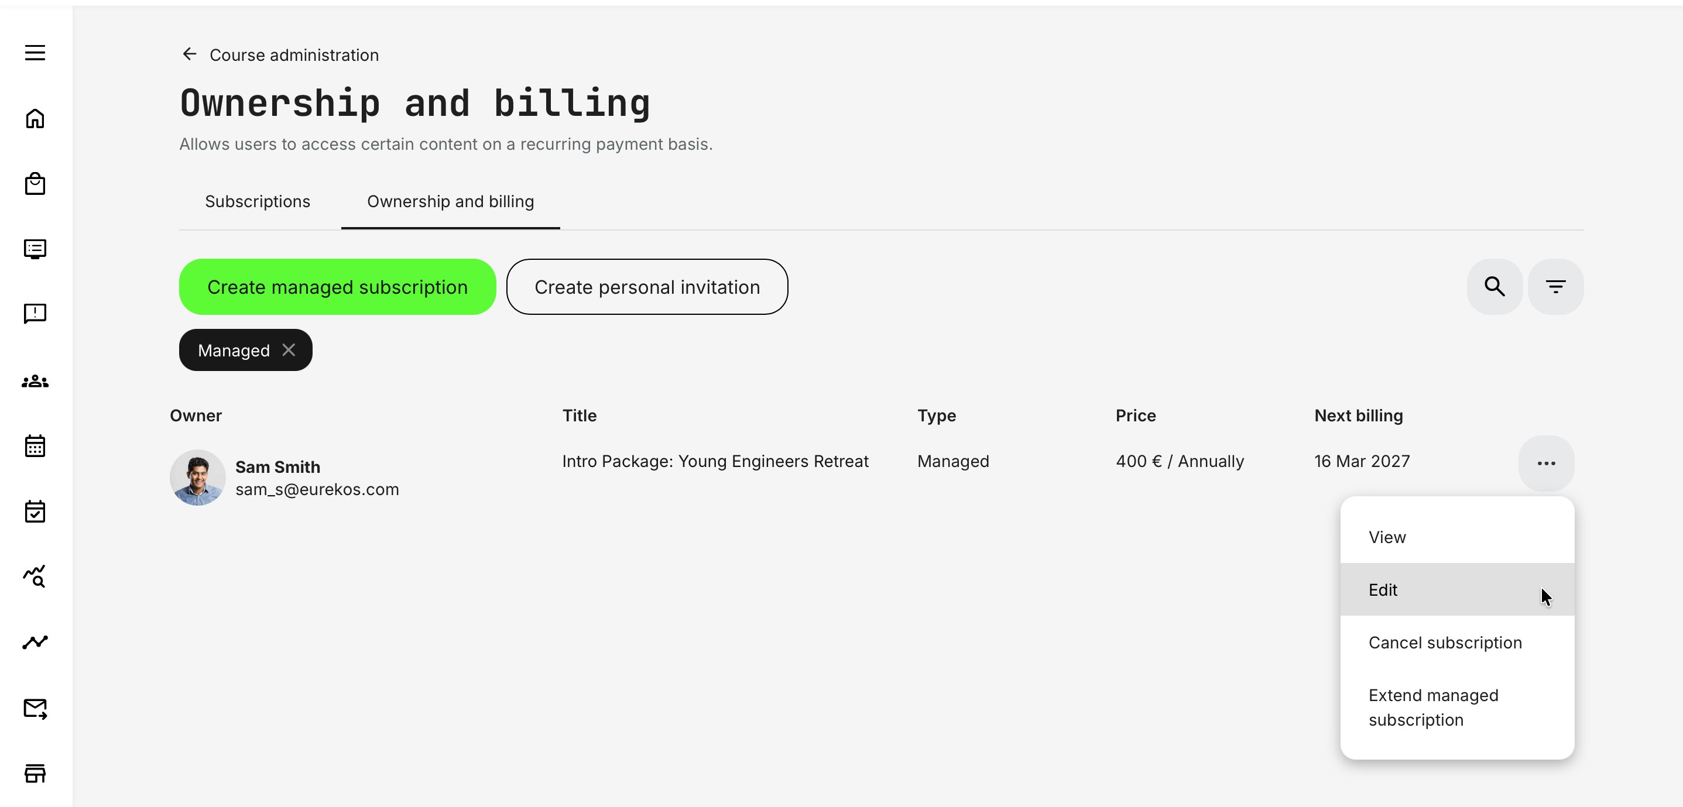Open the three-dot actions menu for Sam Smith

(1546, 463)
